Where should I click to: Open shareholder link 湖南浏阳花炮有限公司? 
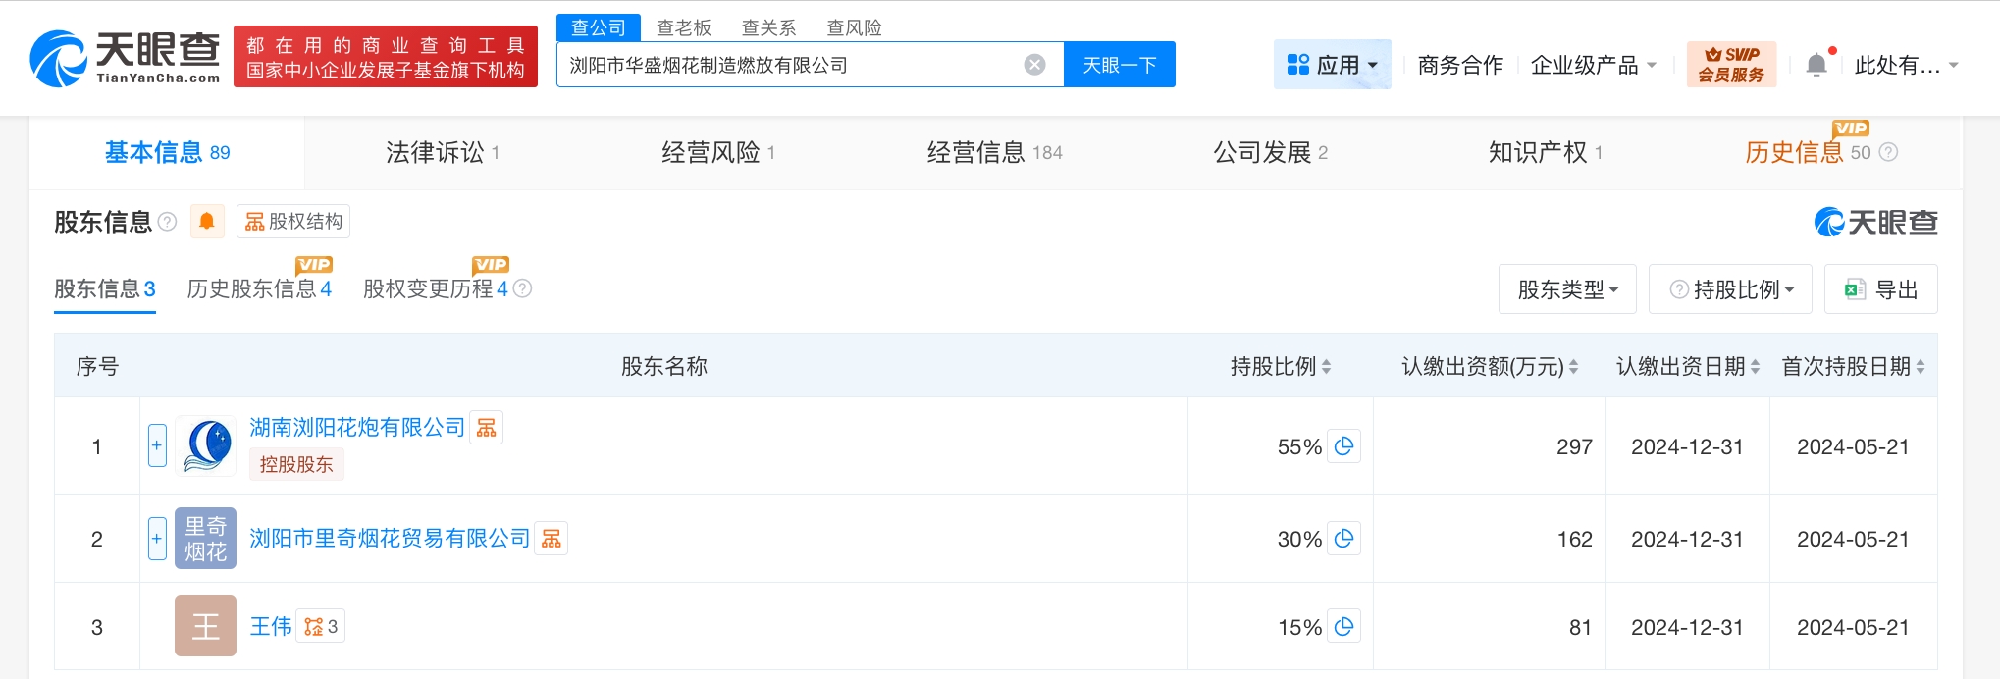pos(357,427)
